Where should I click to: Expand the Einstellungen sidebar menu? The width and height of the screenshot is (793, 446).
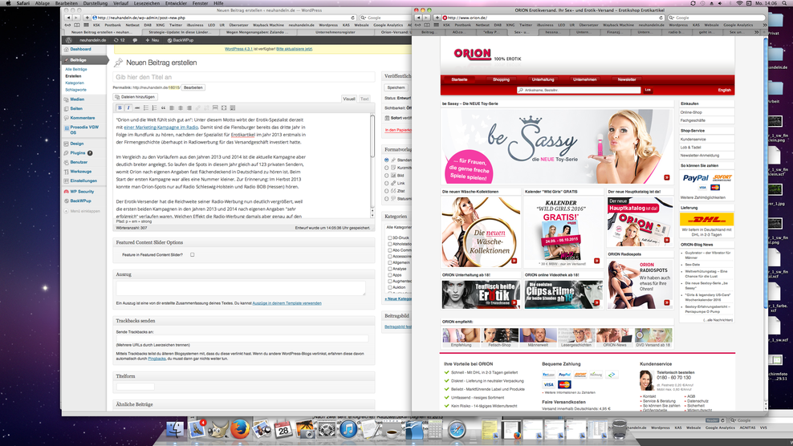[x=83, y=180]
